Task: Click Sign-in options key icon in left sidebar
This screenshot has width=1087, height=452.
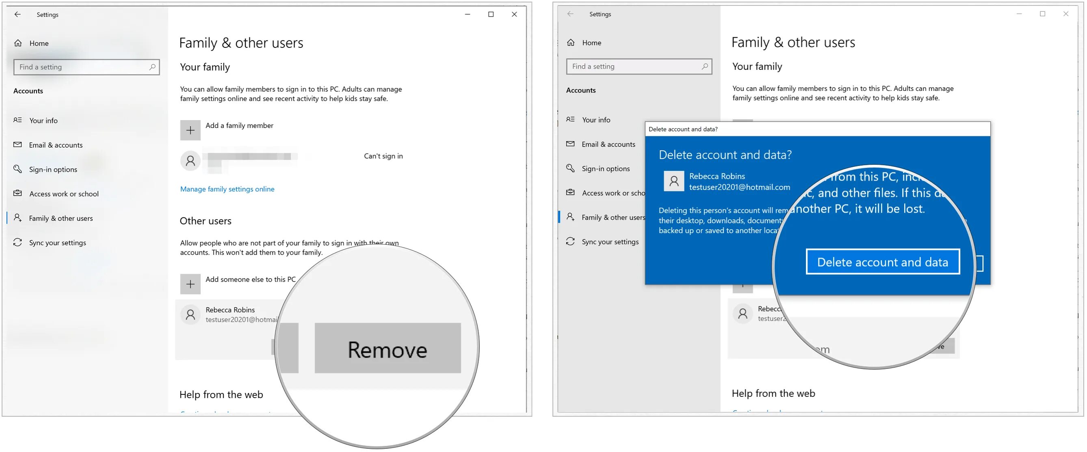Action: 17,169
